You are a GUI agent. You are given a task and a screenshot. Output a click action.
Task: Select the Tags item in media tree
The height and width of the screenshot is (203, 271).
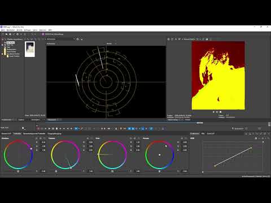[8, 47]
